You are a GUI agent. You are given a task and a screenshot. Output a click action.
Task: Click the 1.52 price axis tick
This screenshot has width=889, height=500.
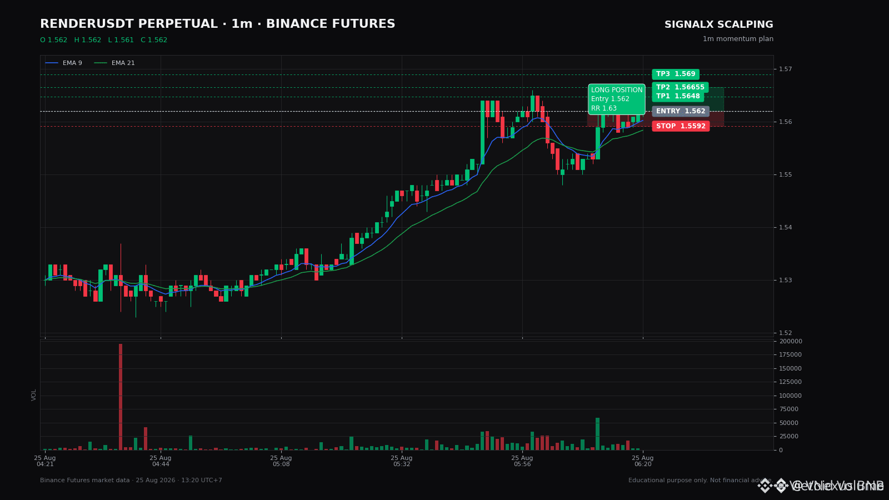click(785, 333)
